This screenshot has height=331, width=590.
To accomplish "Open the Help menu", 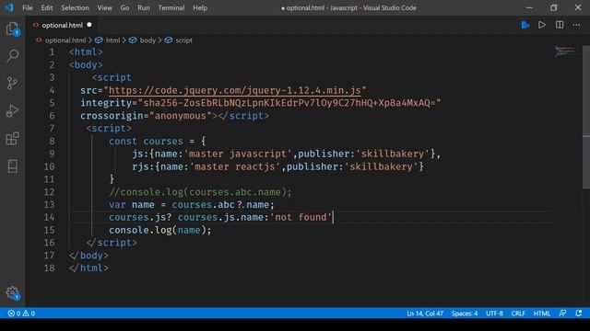I will (200, 7).
